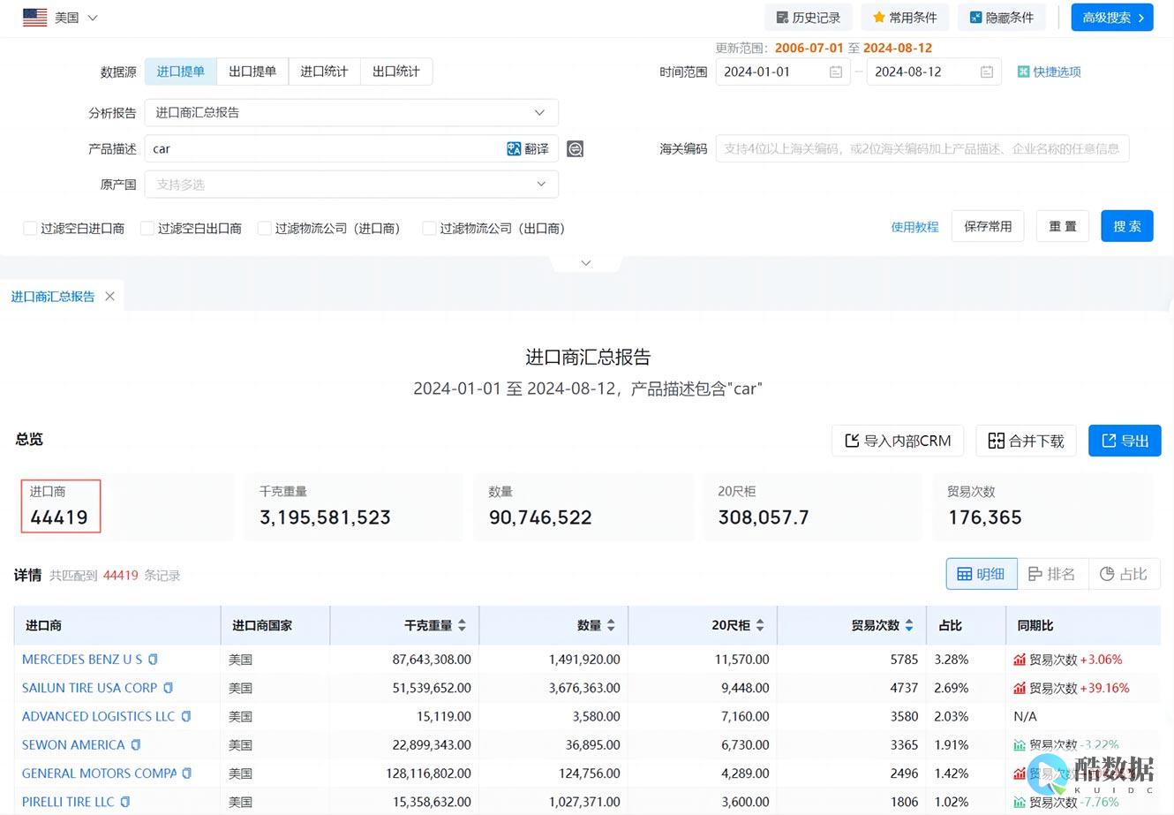Copy SAILUN TIRE USA CORP name icon
This screenshot has width=1174, height=815.
[168, 688]
